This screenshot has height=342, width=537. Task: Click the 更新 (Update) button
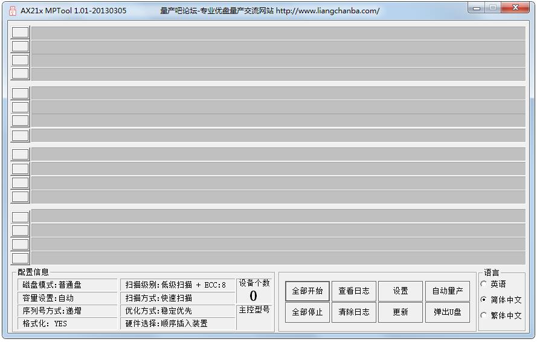pyautogui.click(x=400, y=312)
